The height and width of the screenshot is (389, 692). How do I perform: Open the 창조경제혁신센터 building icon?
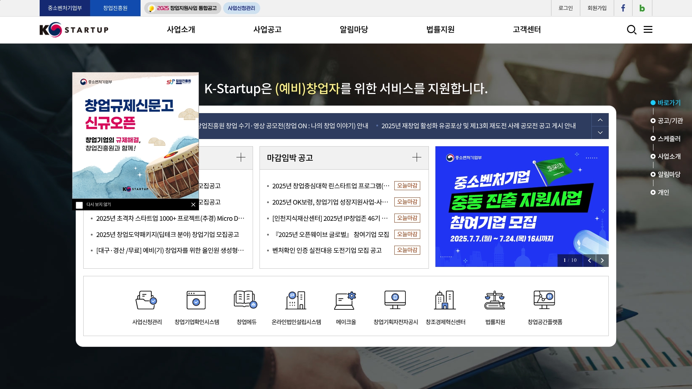pos(445,300)
